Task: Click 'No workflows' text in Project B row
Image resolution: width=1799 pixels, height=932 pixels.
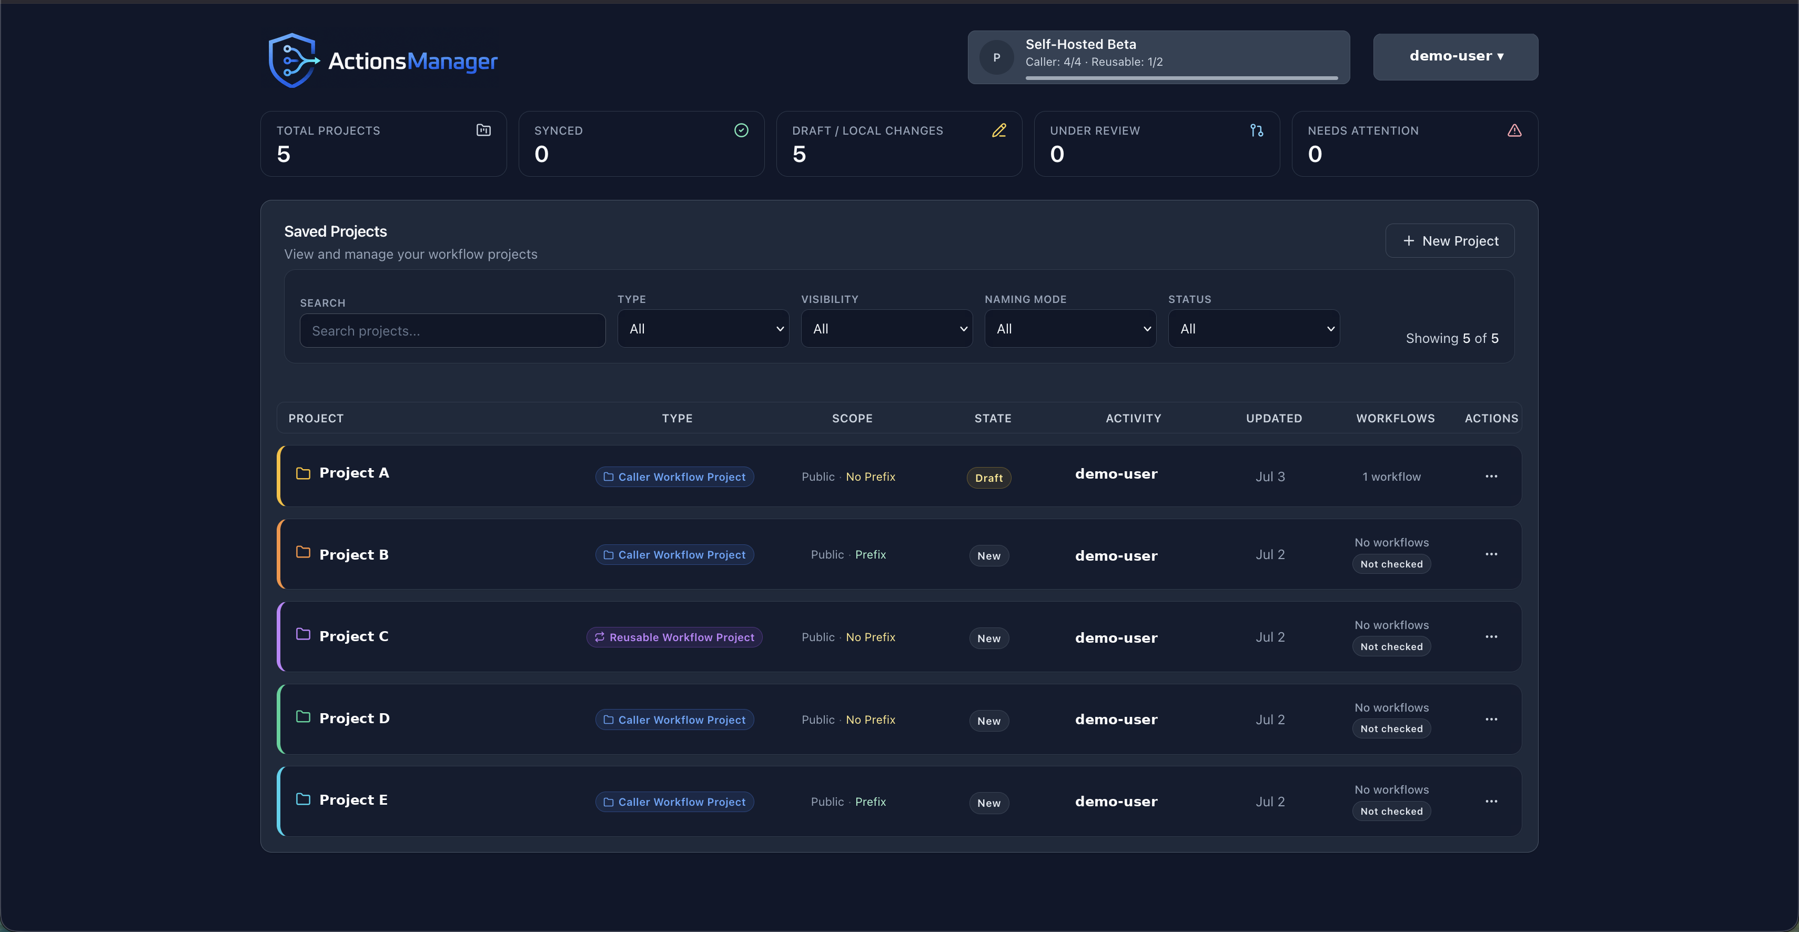Action: click(1391, 542)
